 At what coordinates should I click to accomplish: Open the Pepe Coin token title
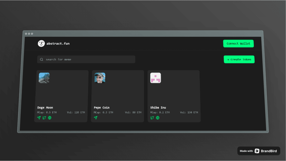(102, 108)
